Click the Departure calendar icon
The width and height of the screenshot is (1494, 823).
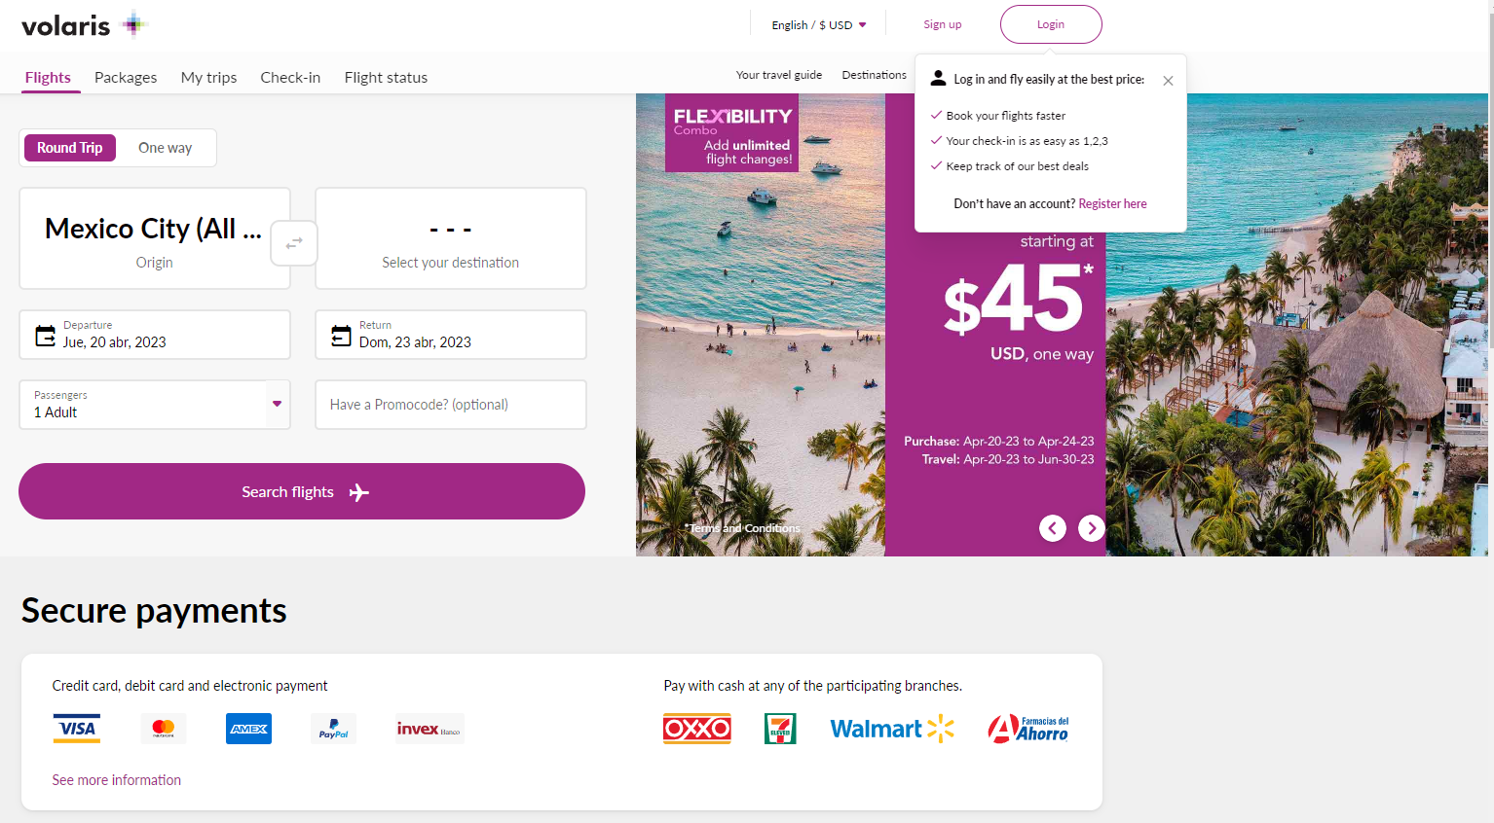46,336
